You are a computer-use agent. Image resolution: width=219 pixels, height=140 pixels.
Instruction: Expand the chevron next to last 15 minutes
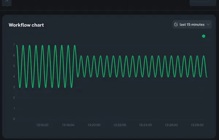click(x=208, y=25)
